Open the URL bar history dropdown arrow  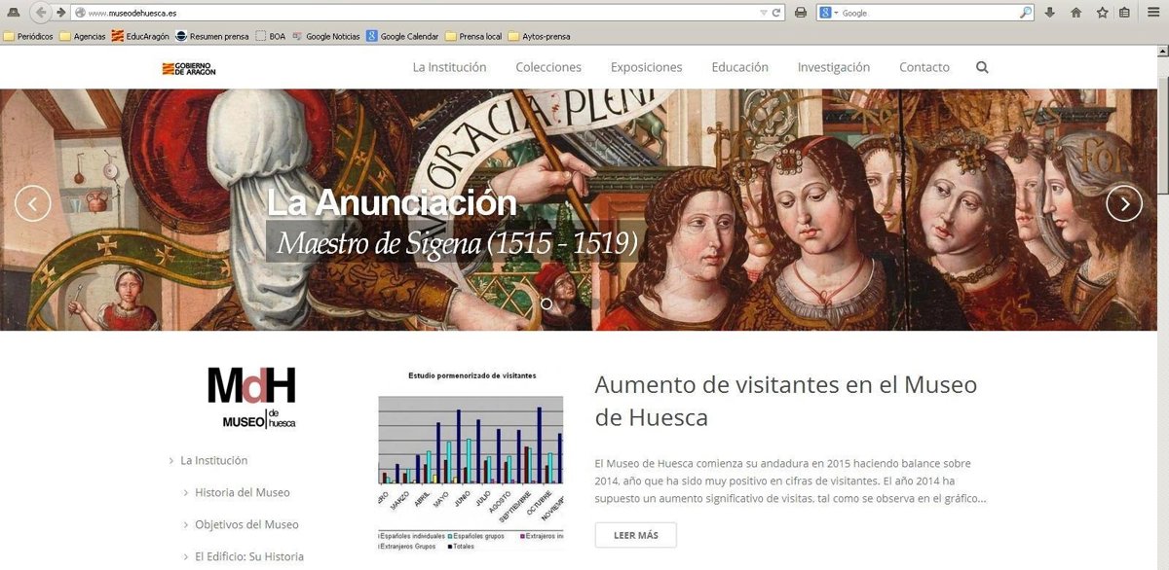763,13
